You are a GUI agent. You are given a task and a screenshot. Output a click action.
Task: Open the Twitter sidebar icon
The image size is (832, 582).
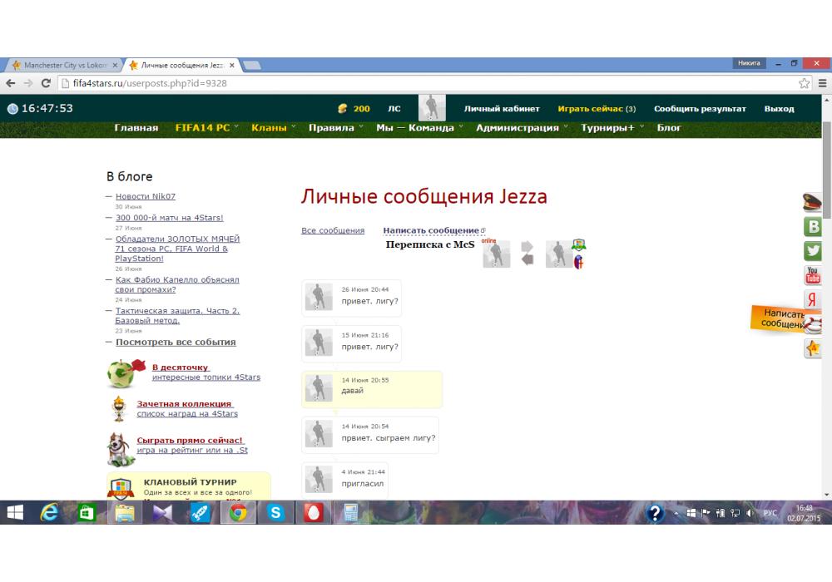pyautogui.click(x=813, y=251)
